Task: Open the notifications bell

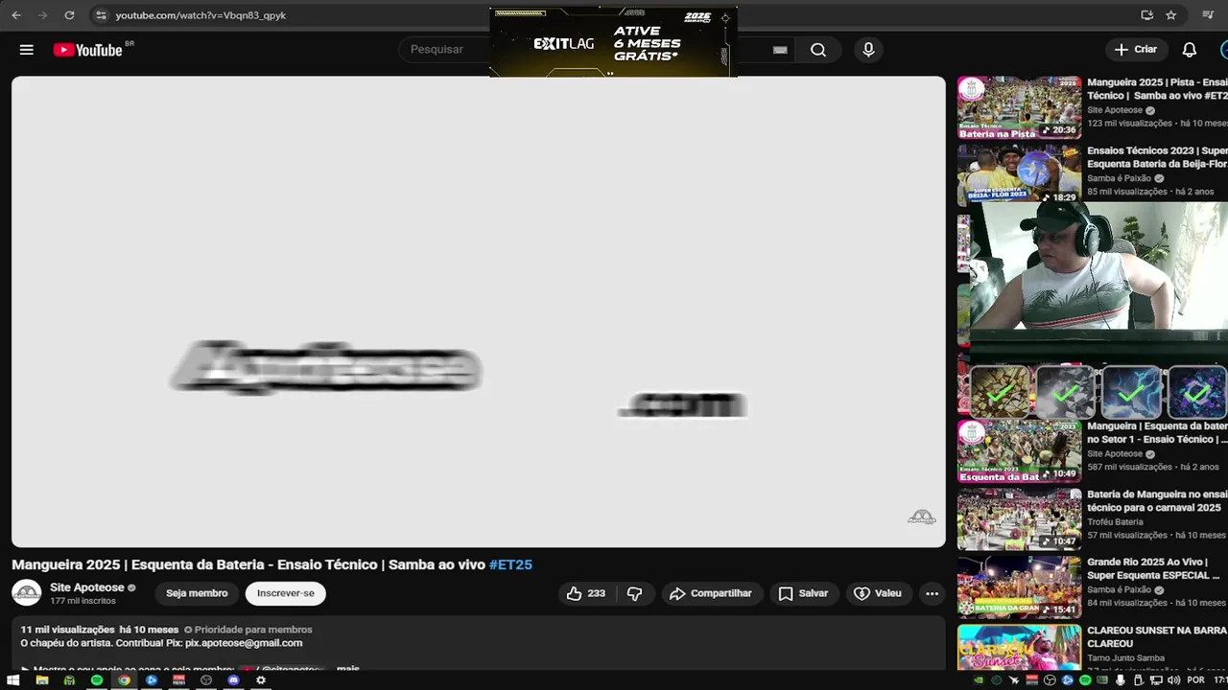Action: [1189, 50]
